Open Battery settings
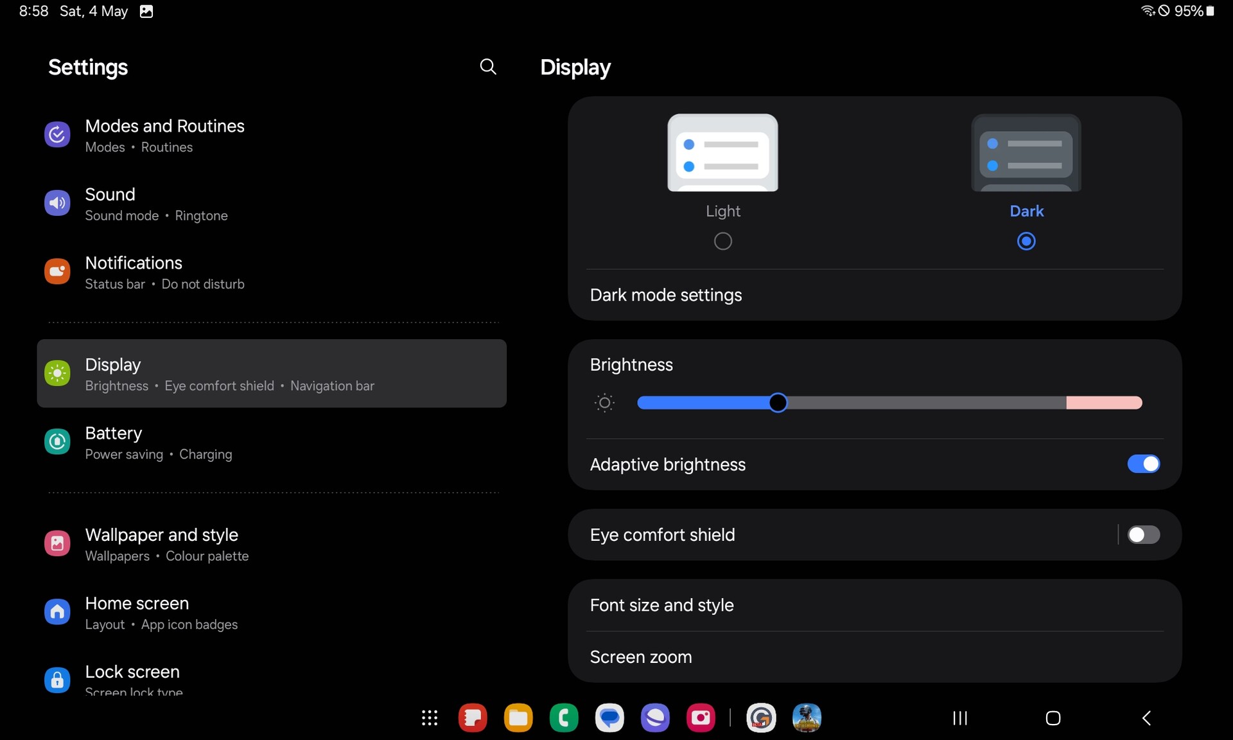This screenshot has height=740, width=1233. pyautogui.click(x=272, y=442)
